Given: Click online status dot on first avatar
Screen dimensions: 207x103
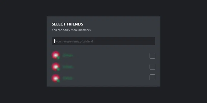Looking at the screenshot, I should 58,58.
